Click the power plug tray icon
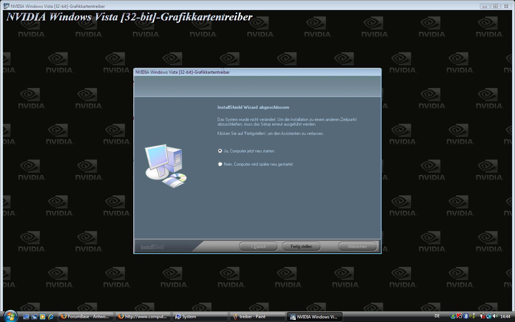This screenshot has height=322, width=515. pyautogui.click(x=482, y=316)
